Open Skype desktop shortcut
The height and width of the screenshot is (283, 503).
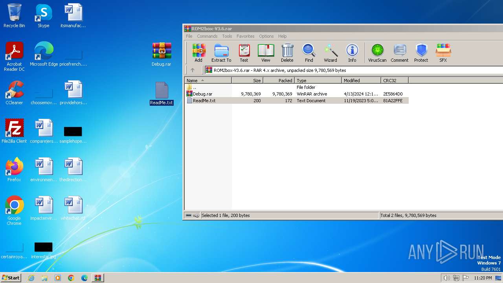43,16
